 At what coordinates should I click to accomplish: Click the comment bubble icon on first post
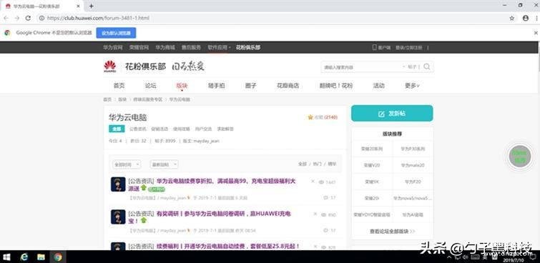[x=326, y=197]
